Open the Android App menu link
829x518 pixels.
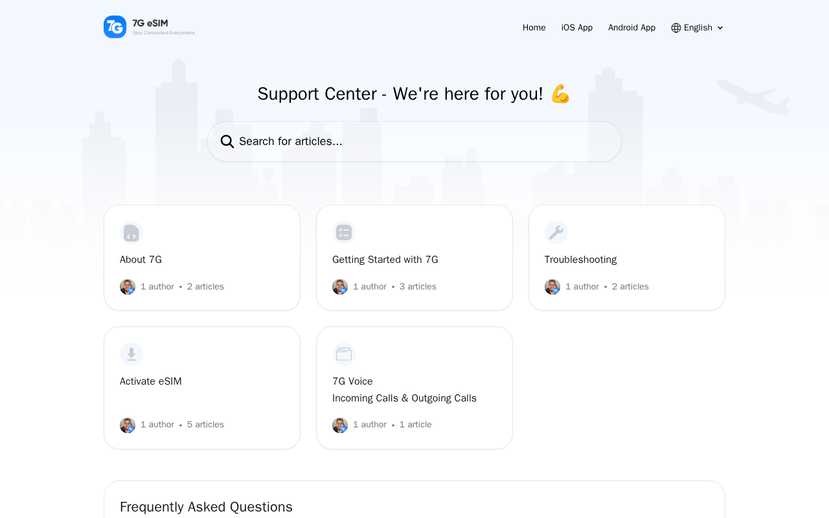(631, 28)
